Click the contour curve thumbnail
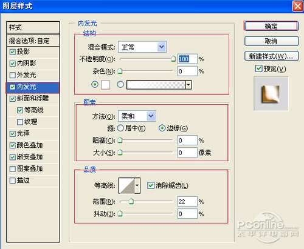The height and width of the screenshot is (249, 304). pyautogui.click(x=127, y=185)
